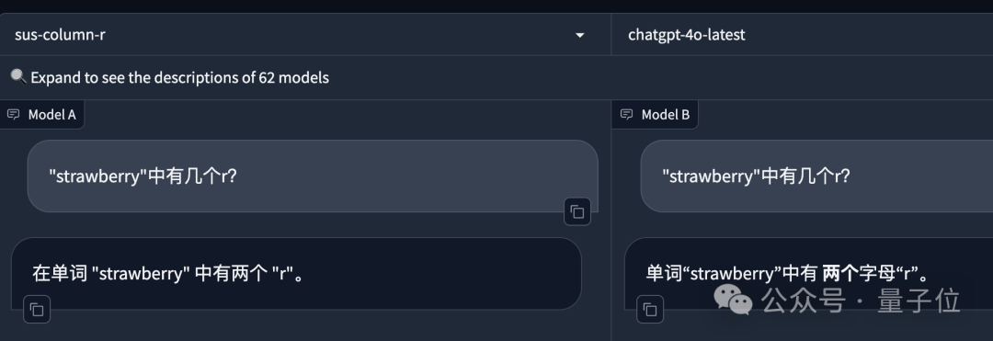Click the magnifier icon before the Expand text

18,77
